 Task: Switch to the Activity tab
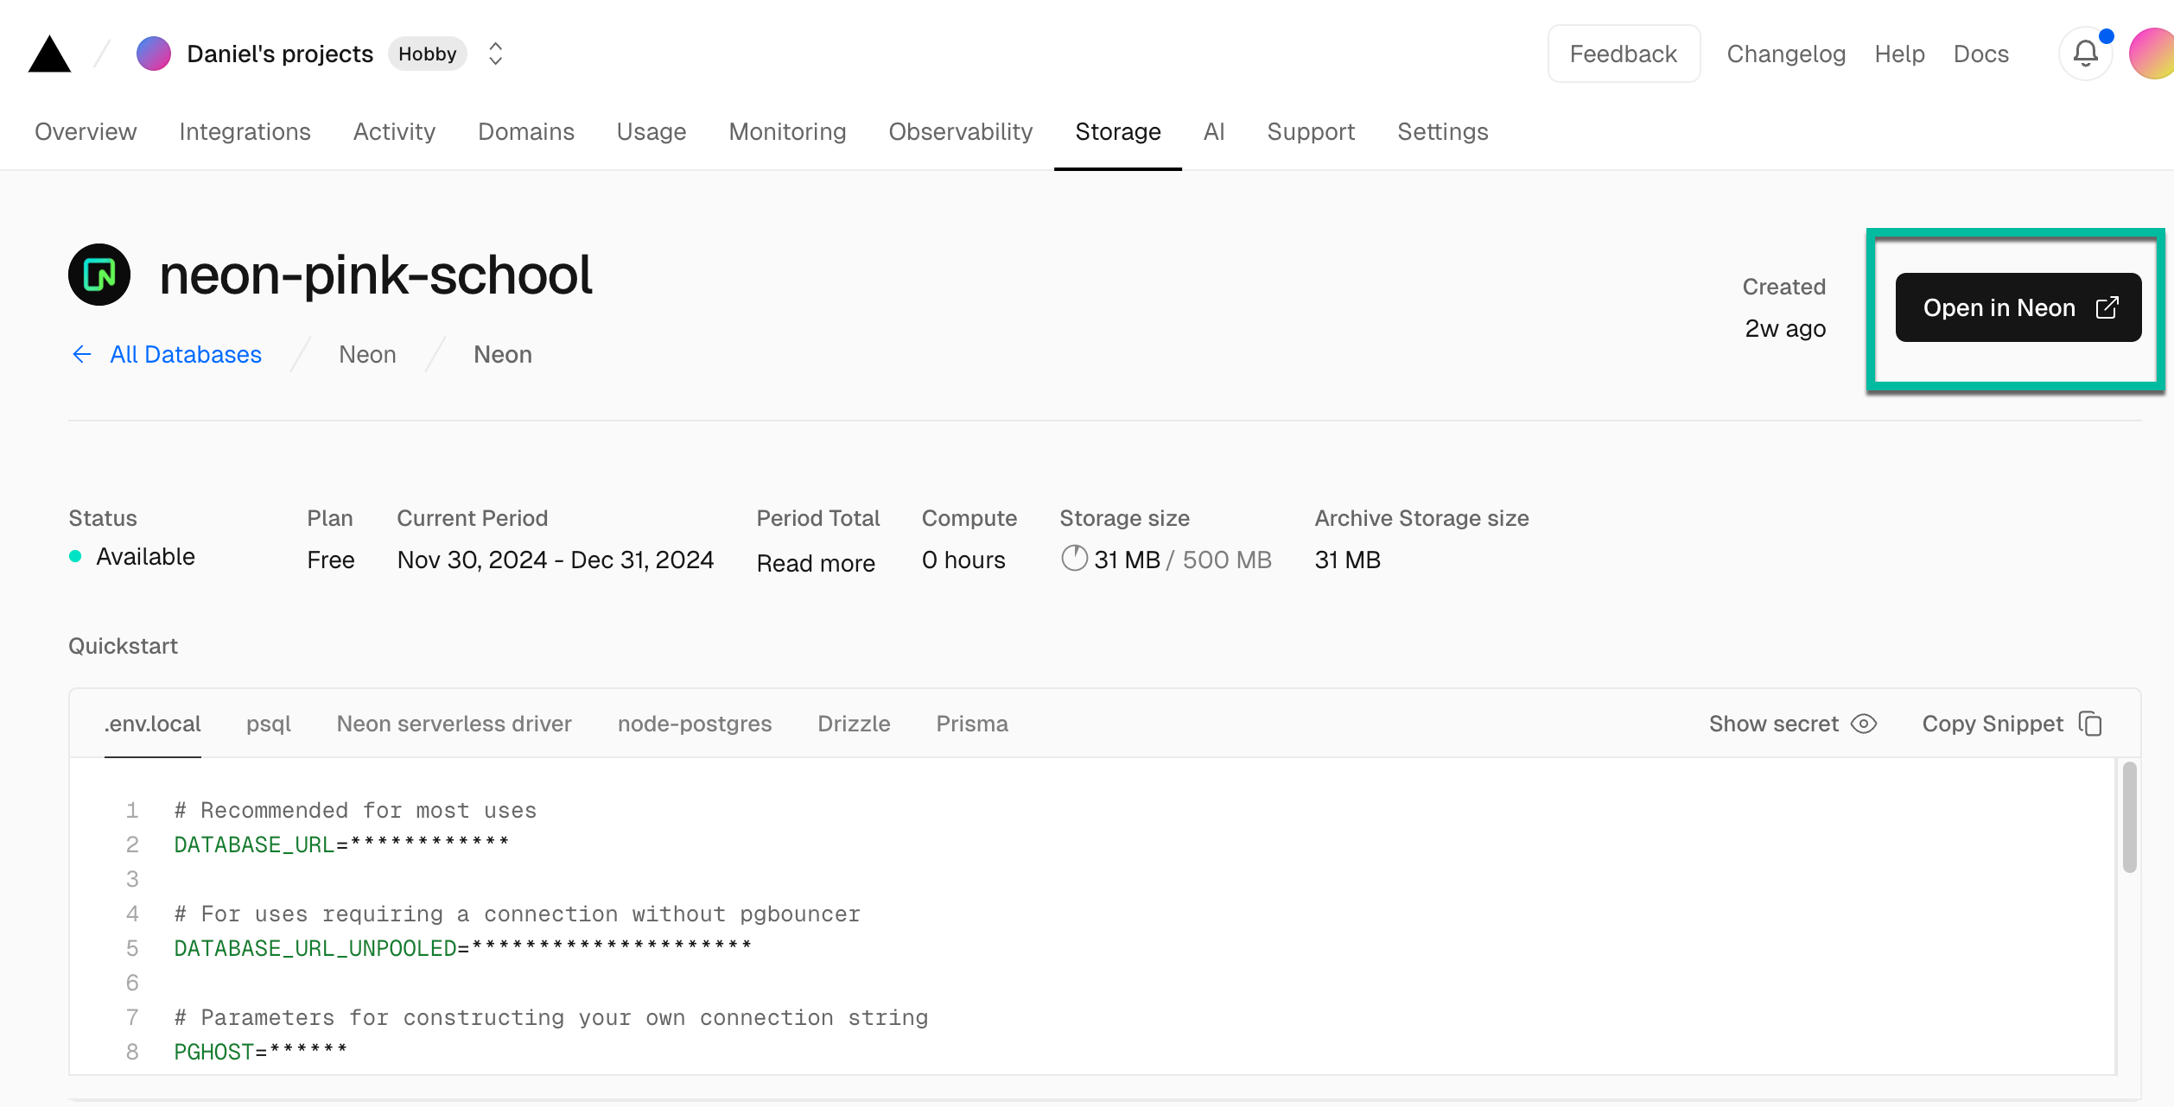click(394, 131)
